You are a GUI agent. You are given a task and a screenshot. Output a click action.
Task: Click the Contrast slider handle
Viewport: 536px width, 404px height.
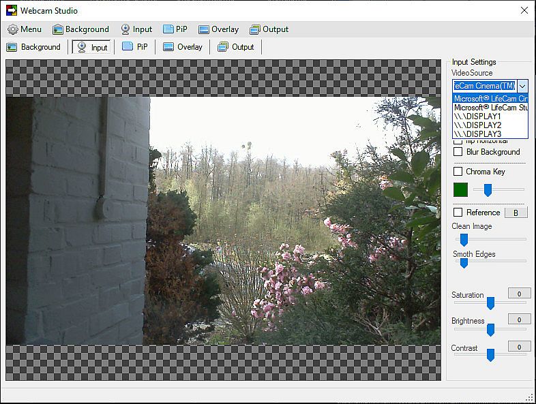490,355
